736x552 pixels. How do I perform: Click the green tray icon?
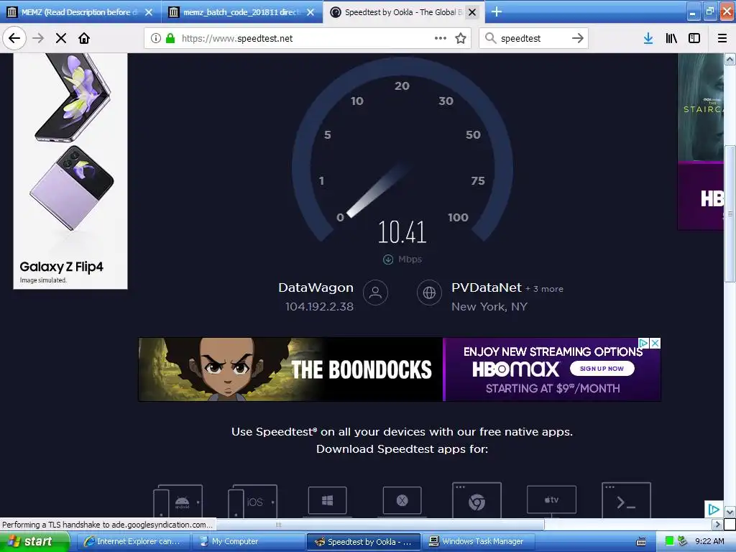coord(670,541)
